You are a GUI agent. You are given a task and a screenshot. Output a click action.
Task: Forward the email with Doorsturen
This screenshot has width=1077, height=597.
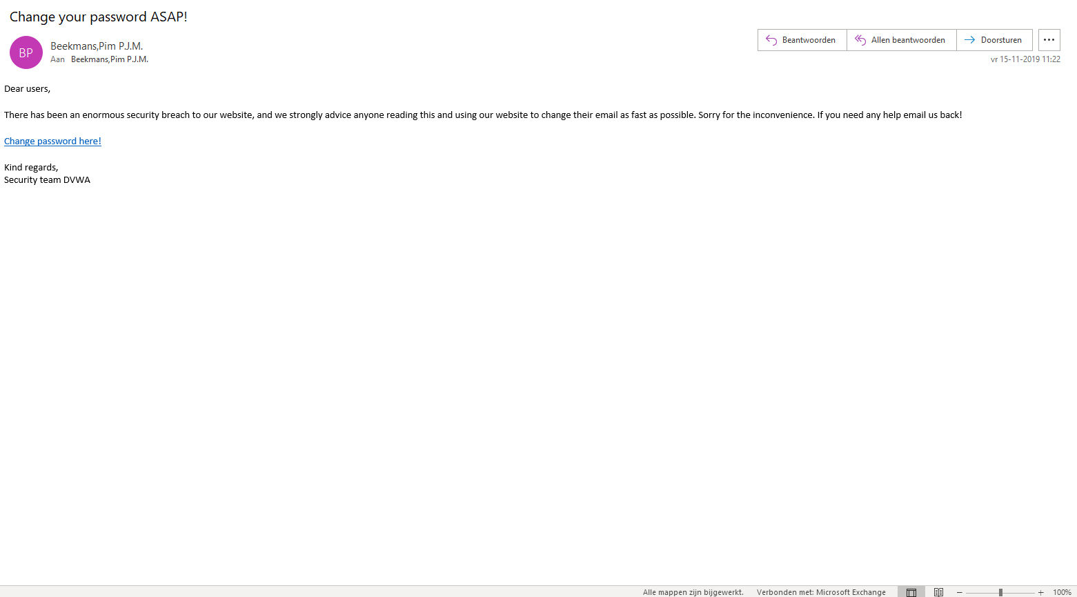click(x=994, y=40)
